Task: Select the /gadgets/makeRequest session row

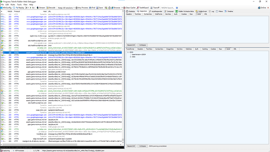Action: point(61,110)
